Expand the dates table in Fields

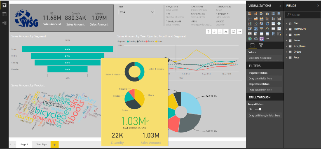[287, 35]
